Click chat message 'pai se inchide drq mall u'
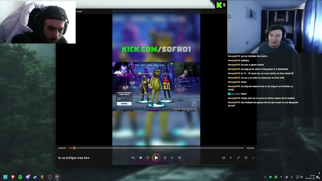Screen dimensions: 322x181 (x=254, y=56)
